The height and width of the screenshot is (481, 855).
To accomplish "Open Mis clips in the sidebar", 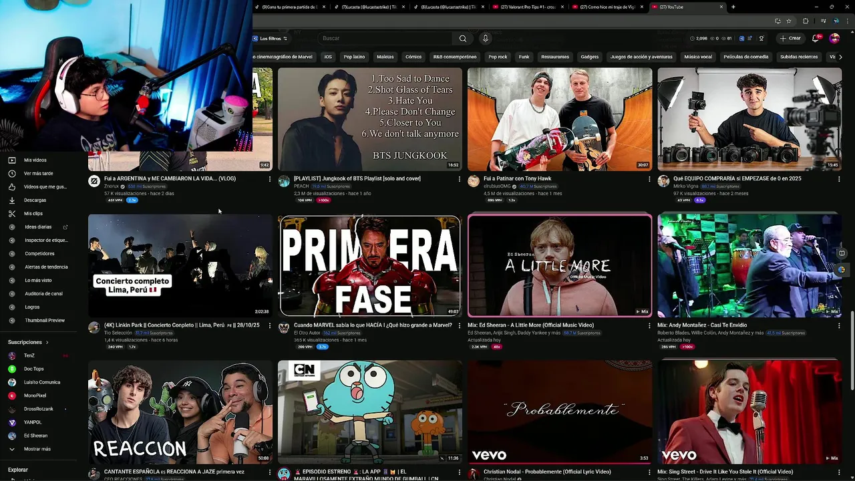I will pyautogui.click(x=33, y=214).
